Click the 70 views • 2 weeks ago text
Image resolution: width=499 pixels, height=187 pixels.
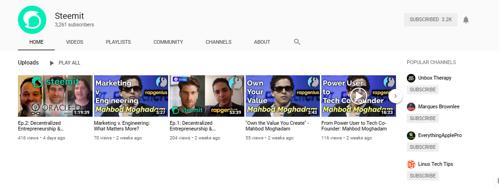(118, 138)
